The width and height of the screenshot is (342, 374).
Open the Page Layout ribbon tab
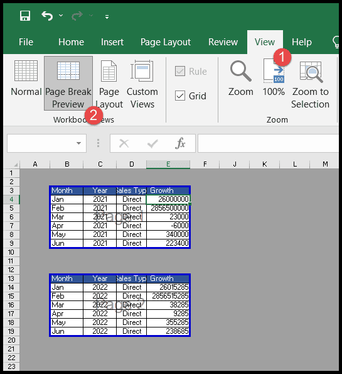[166, 42]
